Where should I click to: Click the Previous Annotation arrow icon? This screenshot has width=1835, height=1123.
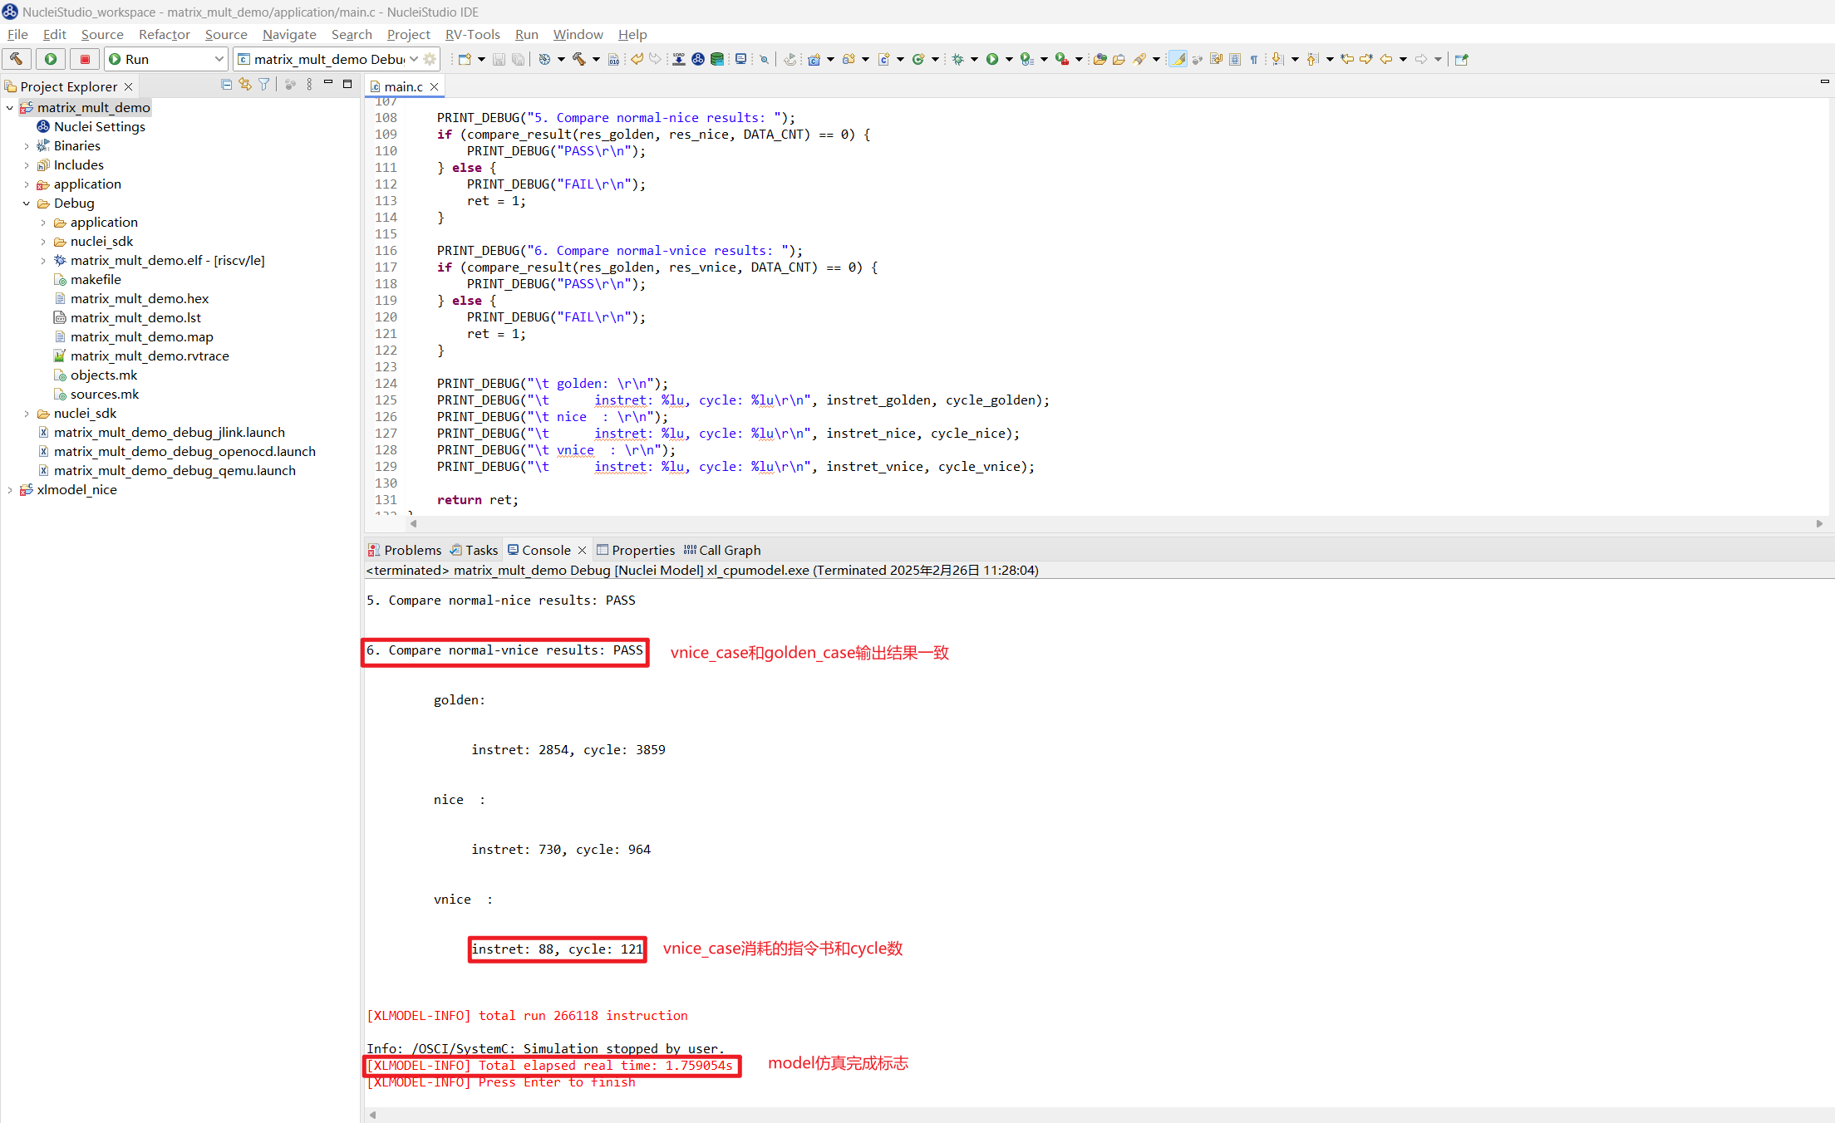(1312, 59)
